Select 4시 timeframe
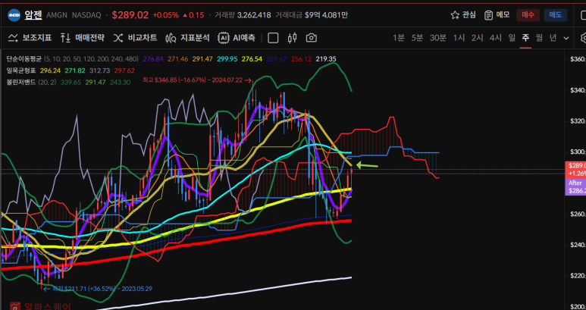This screenshot has height=310, width=586. coord(496,38)
